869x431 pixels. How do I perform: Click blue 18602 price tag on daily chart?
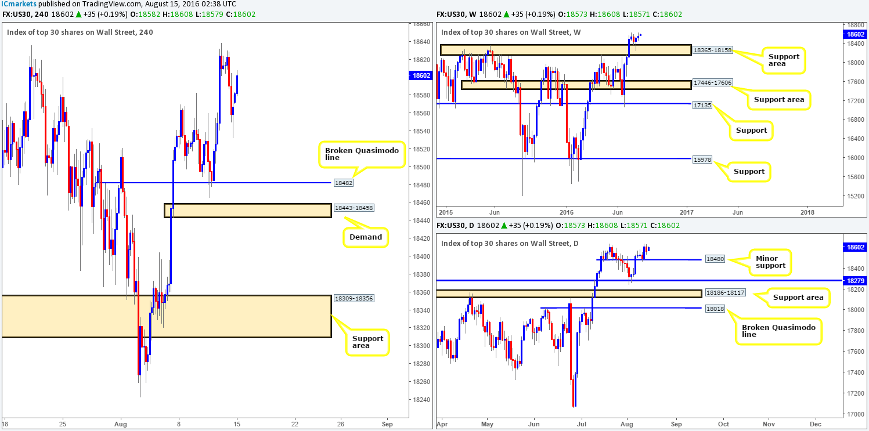pyautogui.click(x=854, y=248)
